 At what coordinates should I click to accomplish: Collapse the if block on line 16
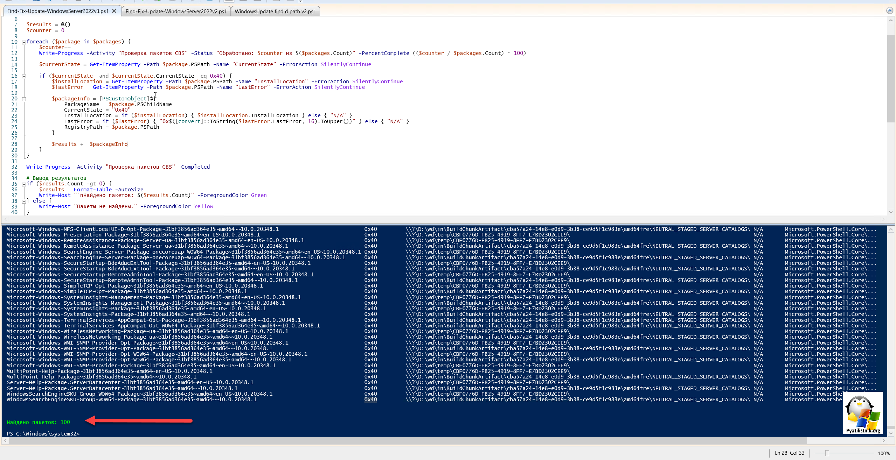(x=24, y=76)
